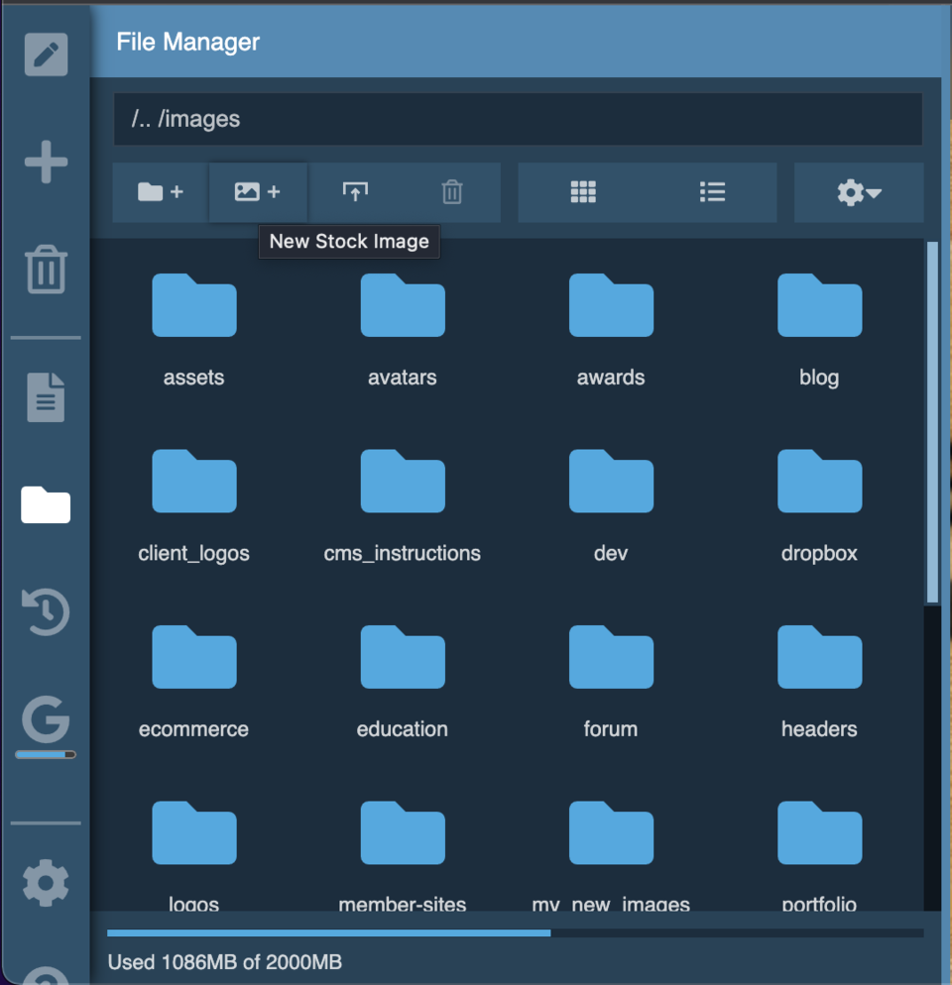Click the New Stock Image button

click(258, 192)
